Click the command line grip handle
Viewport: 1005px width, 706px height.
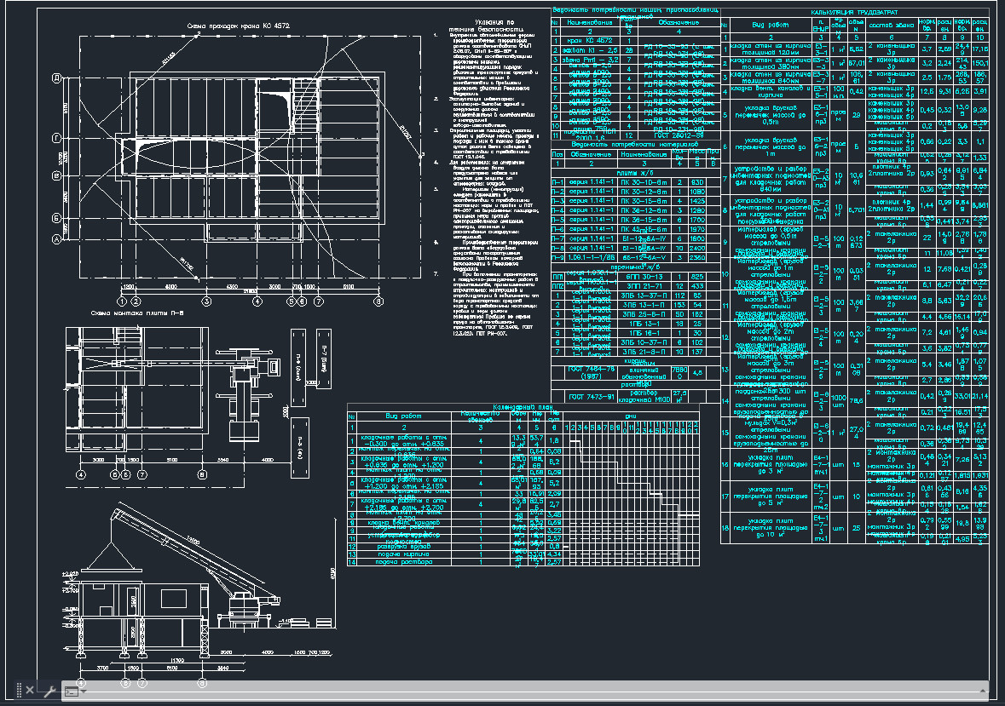pos(17,691)
